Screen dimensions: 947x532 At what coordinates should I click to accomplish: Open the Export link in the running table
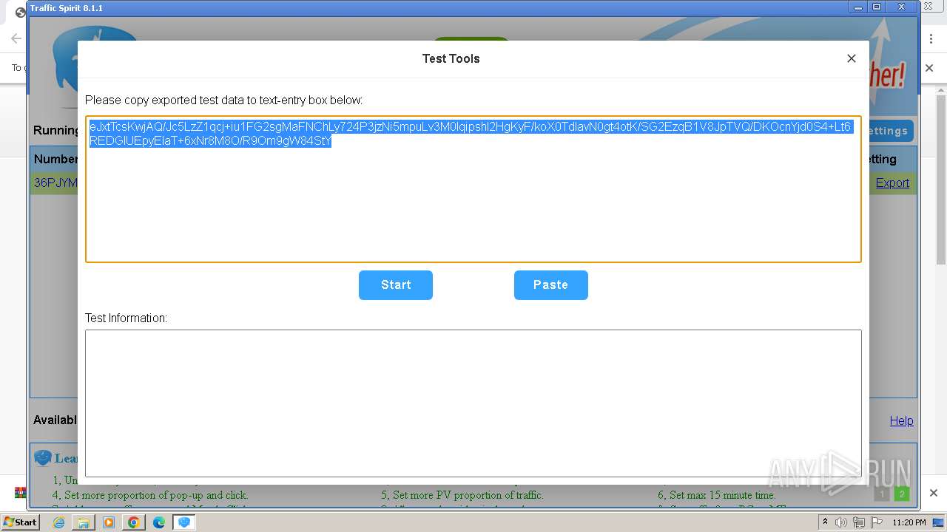pos(892,183)
